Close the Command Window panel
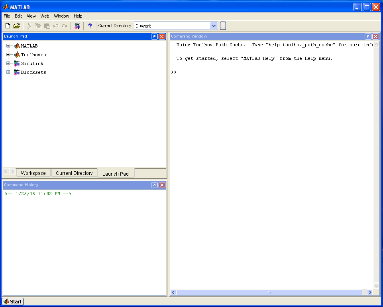The width and height of the screenshot is (383, 307). pyautogui.click(x=376, y=36)
